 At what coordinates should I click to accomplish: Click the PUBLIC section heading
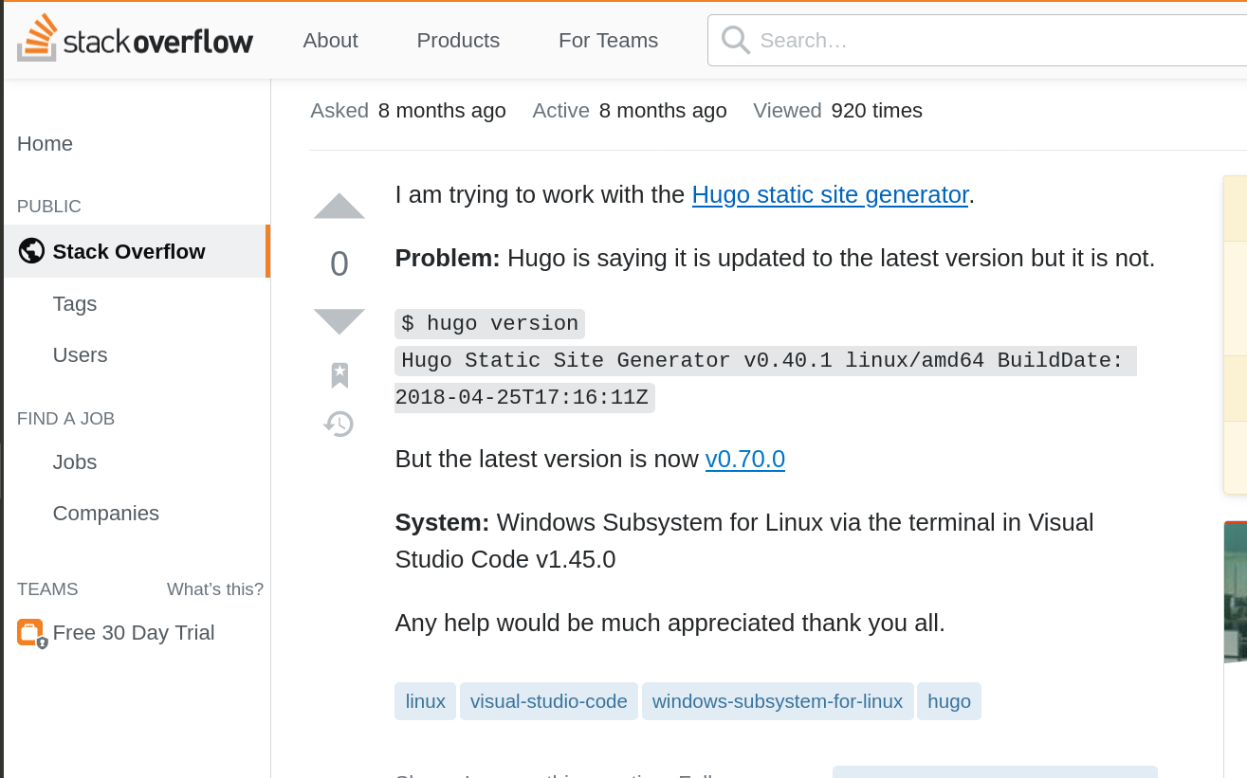49,206
